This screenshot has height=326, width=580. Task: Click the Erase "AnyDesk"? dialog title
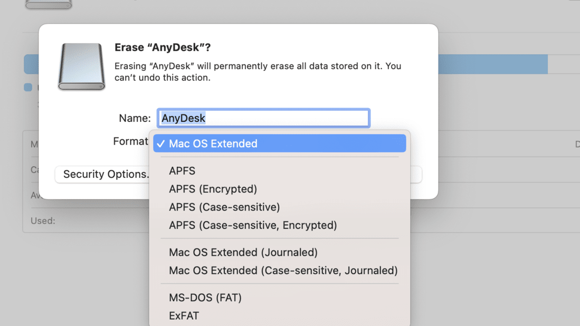tap(163, 47)
